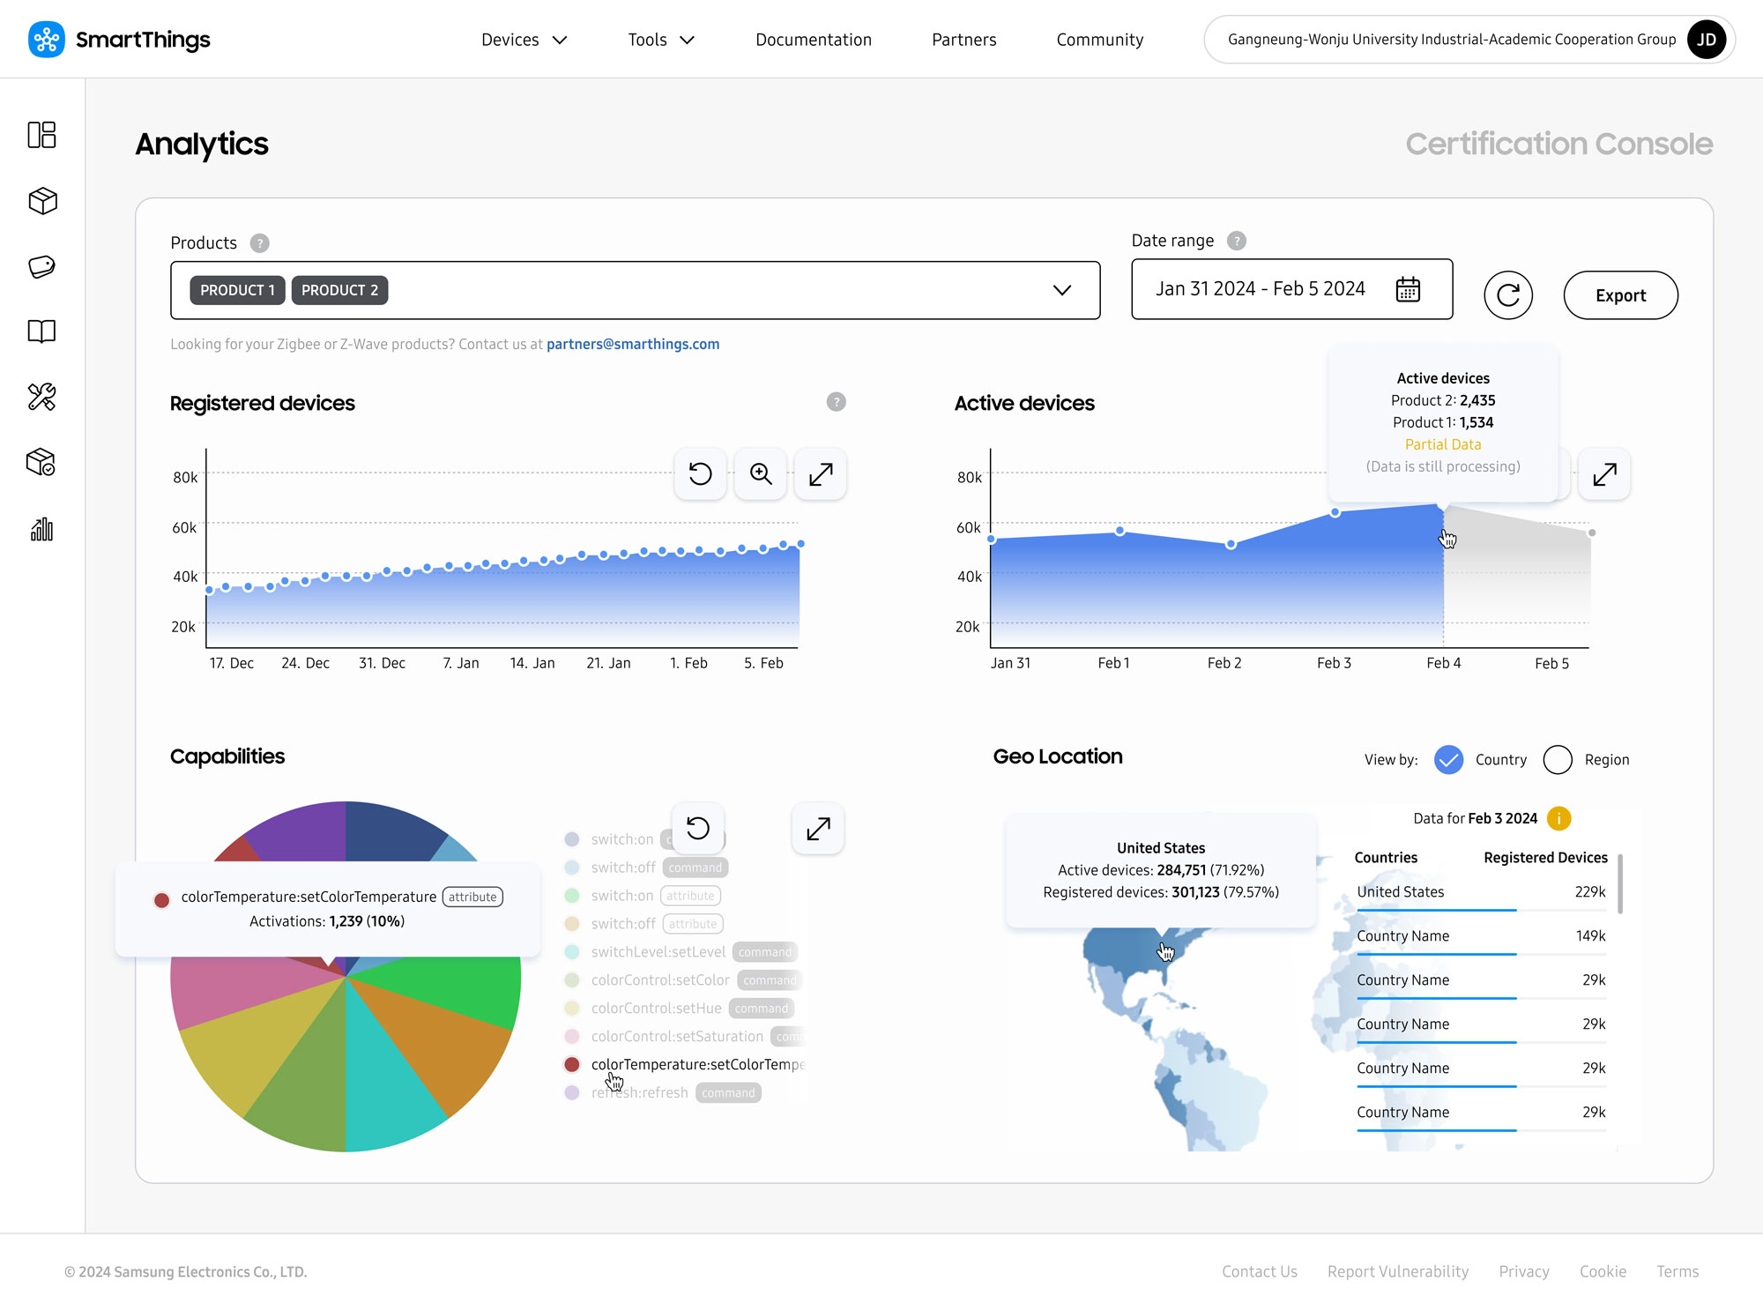
Task: Open the analytics bar chart sidebar icon
Action: coord(41,529)
